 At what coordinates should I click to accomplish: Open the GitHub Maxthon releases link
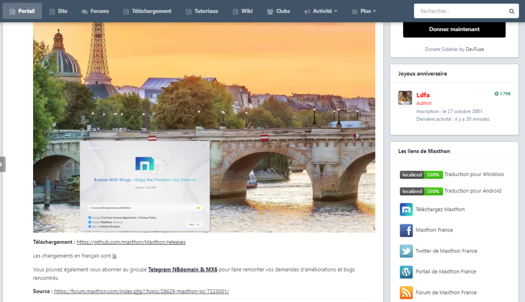[131, 242]
